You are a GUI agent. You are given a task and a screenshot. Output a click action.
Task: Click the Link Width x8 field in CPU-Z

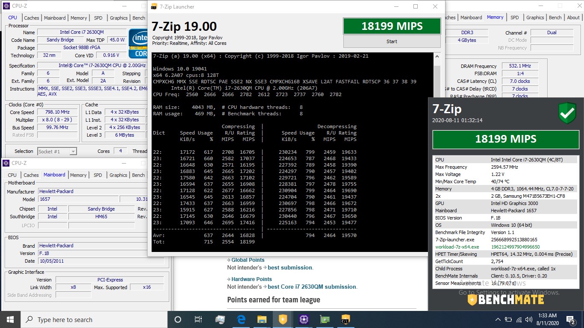[73, 287]
